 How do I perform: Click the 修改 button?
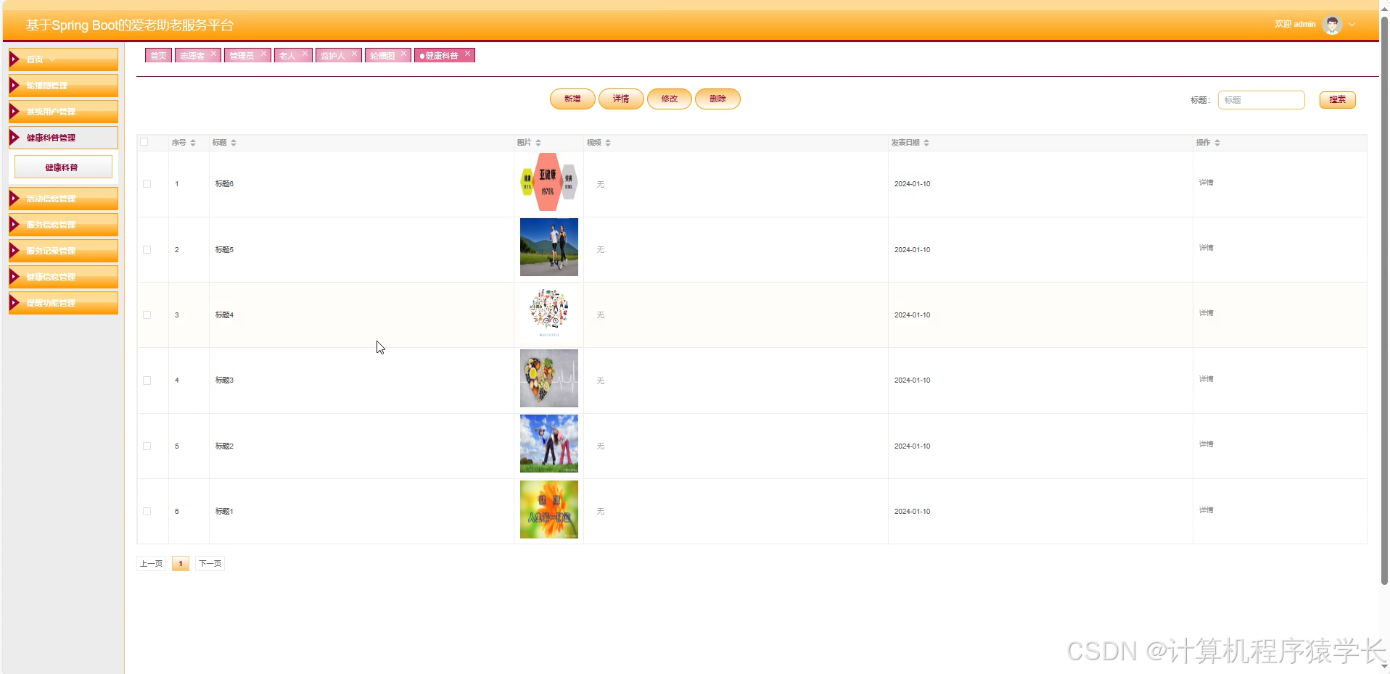pyautogui.click(x=670, y=99)
